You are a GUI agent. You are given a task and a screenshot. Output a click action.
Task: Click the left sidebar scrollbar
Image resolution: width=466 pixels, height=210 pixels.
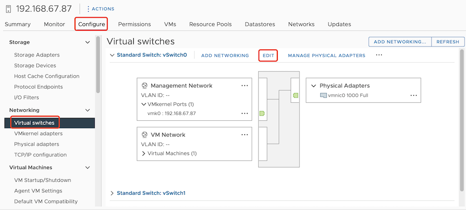coord(98,65)
